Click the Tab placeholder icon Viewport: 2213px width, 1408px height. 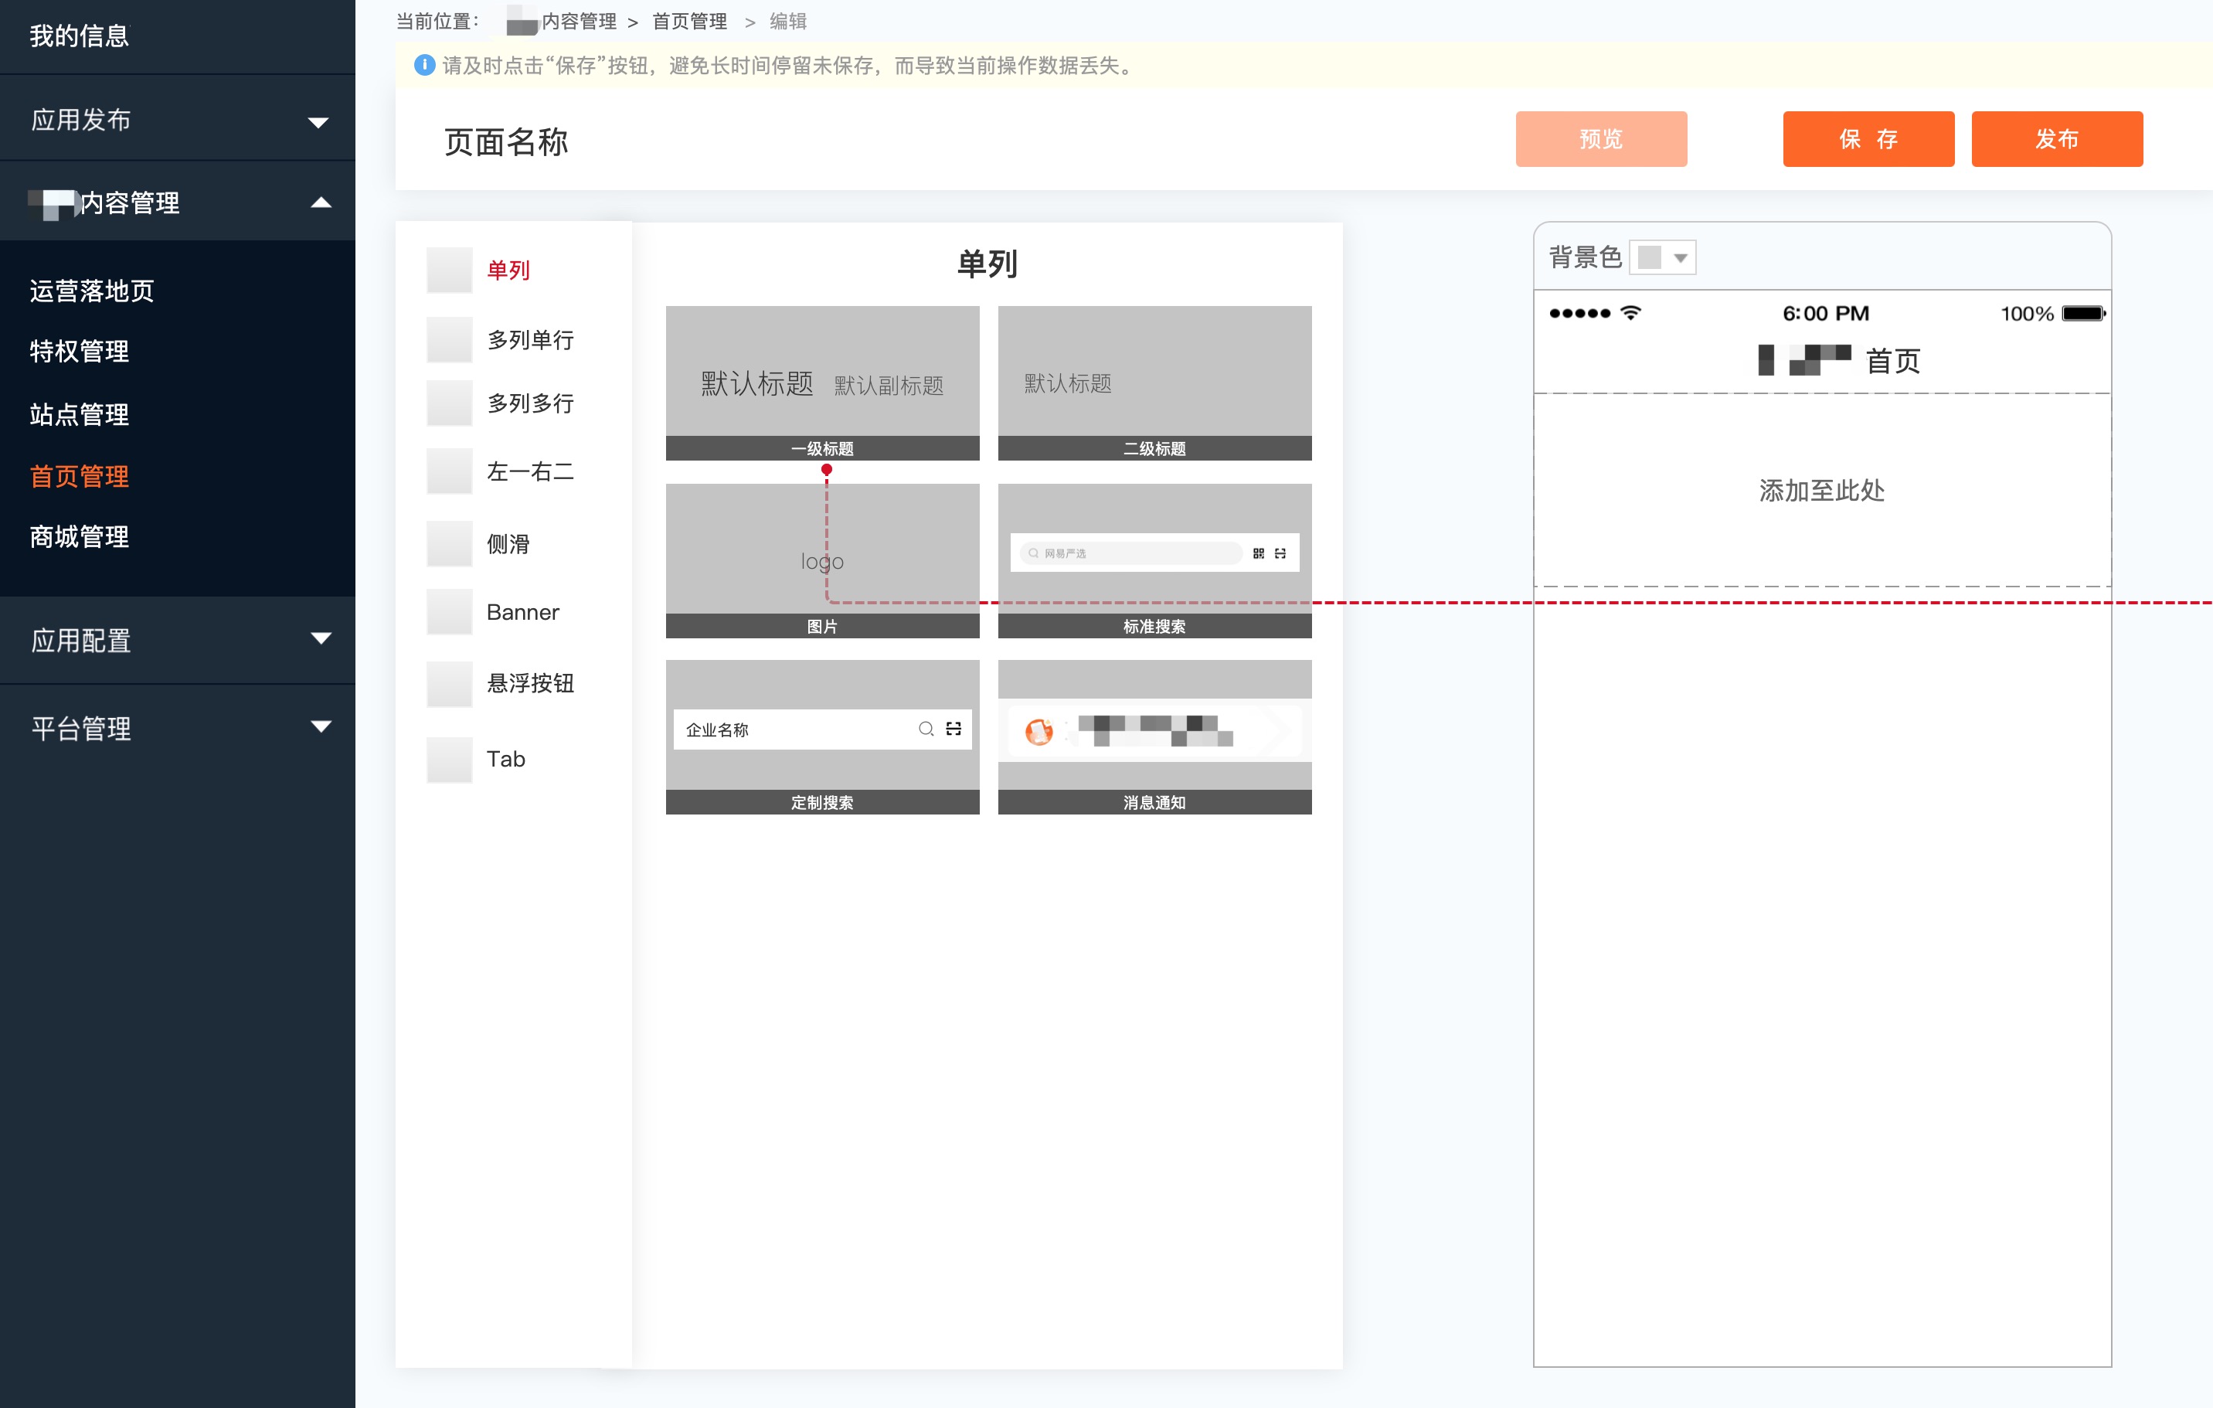[x=450, y=760]
